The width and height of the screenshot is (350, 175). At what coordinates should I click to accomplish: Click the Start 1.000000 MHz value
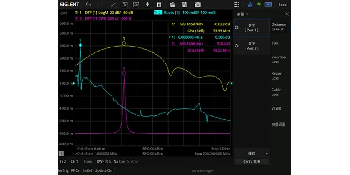[x=96, y=154]
